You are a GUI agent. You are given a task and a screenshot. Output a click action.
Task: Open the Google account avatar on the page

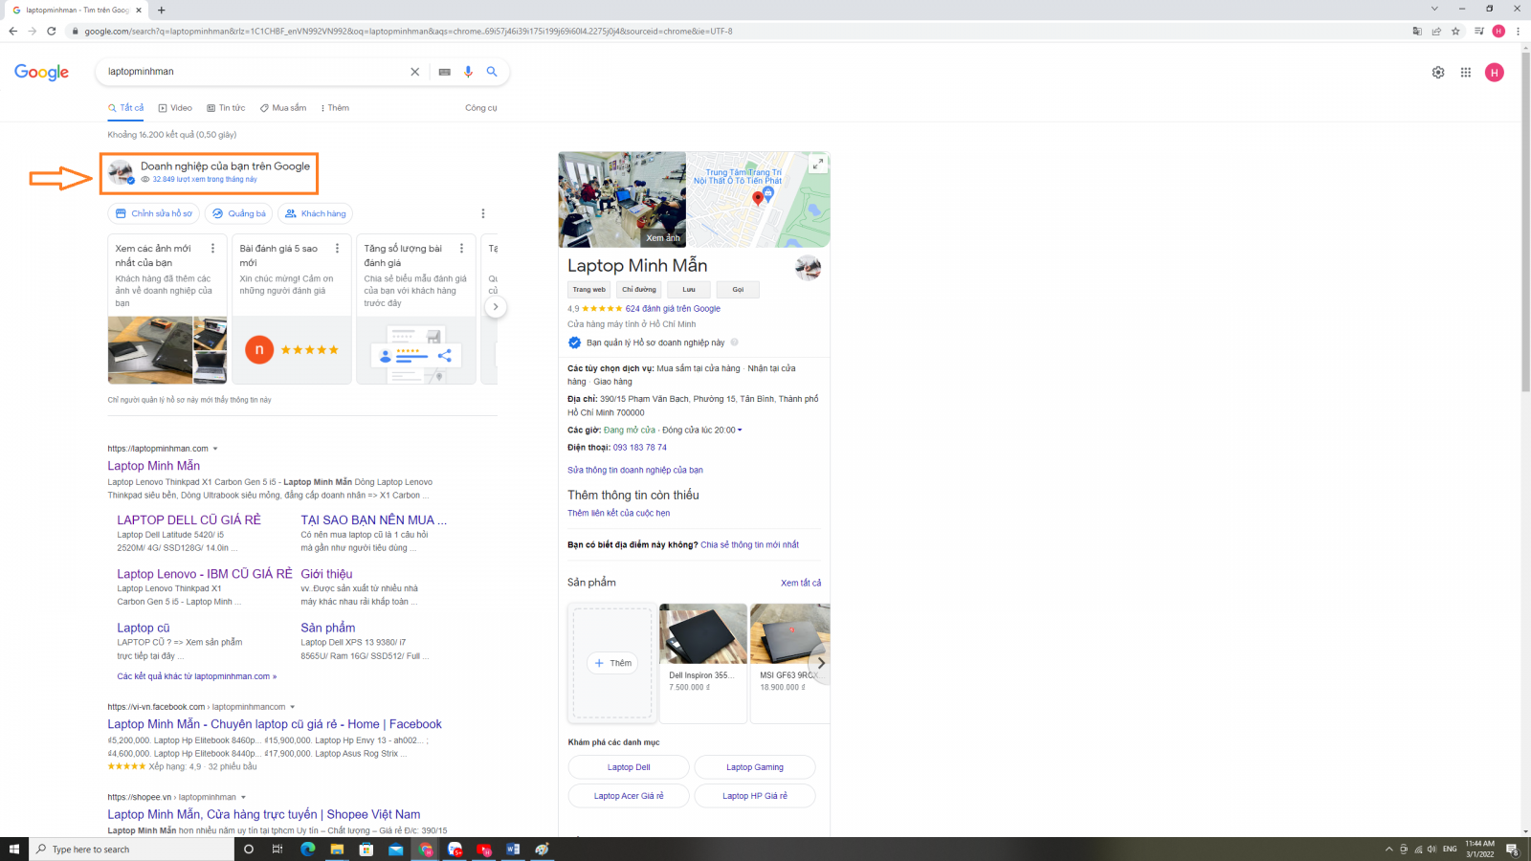(1495, 73)
